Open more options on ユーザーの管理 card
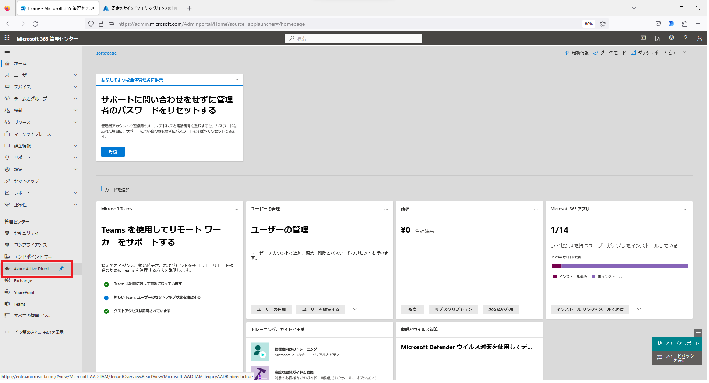 pos(386,209)
